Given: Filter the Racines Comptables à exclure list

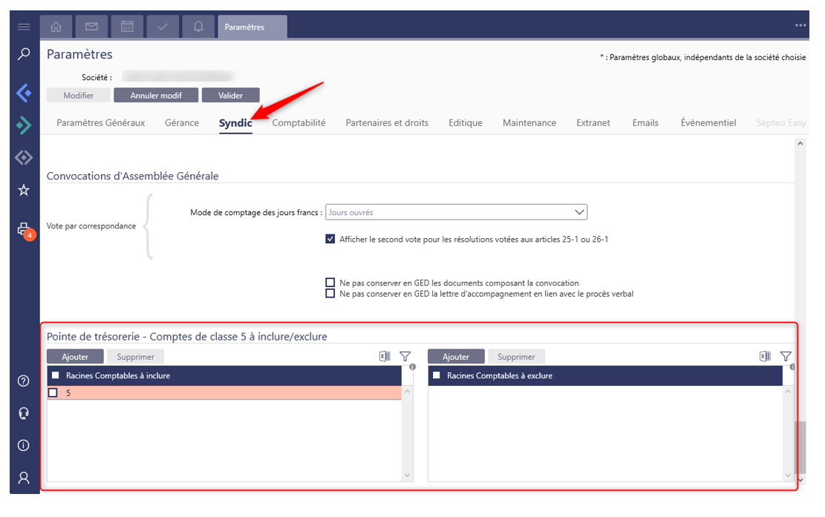Looking at the screenshot, I should point(786,357).
